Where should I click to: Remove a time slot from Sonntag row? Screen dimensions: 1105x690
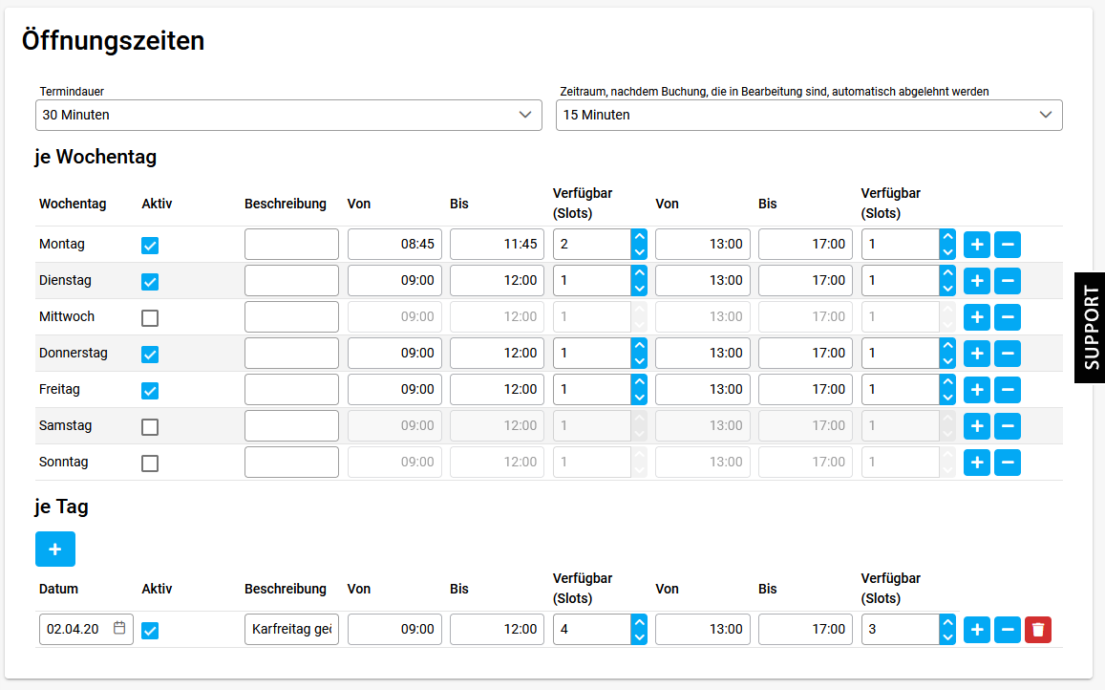pyautogui.click(x=1007, y=463)
